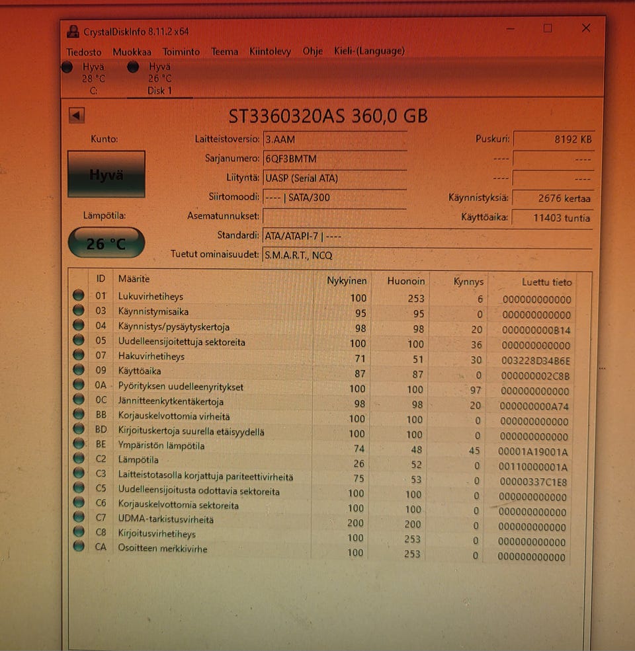Click status icon for Korjauskelvottomia virheitä row
Screen dimensions: 635x651
[79, 414]
